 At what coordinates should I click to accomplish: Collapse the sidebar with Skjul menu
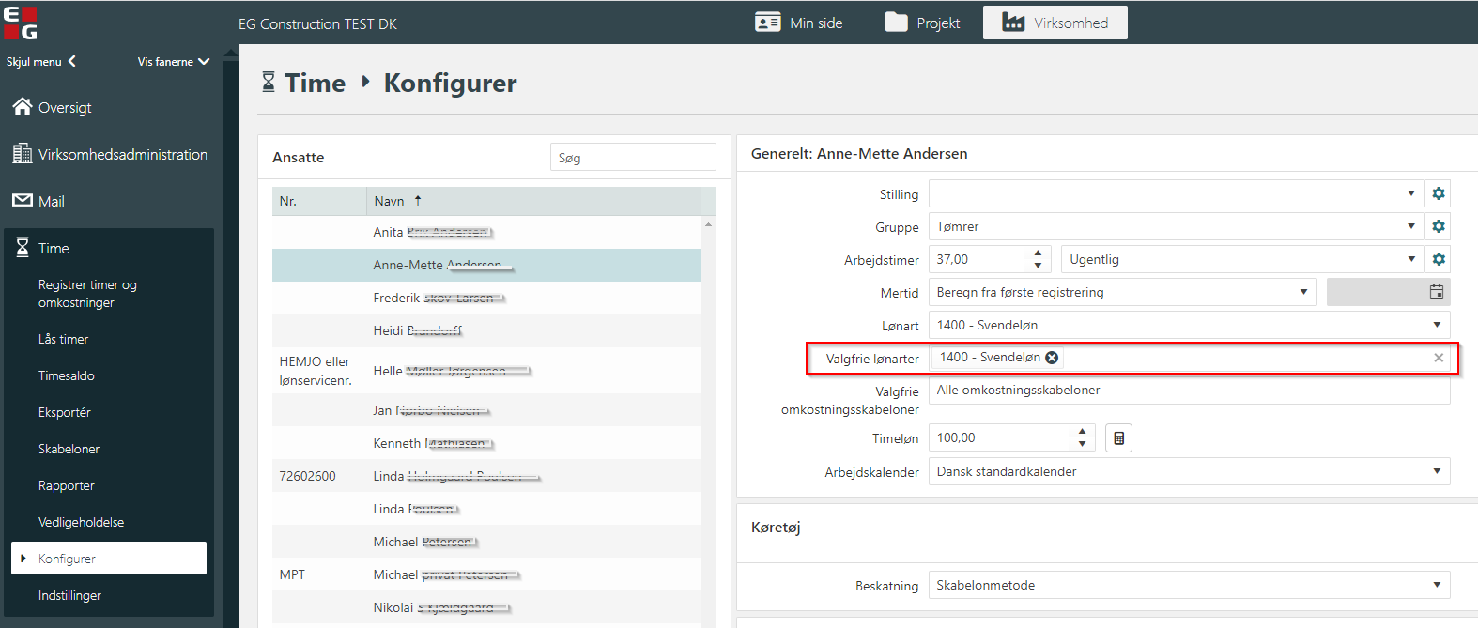41,62
